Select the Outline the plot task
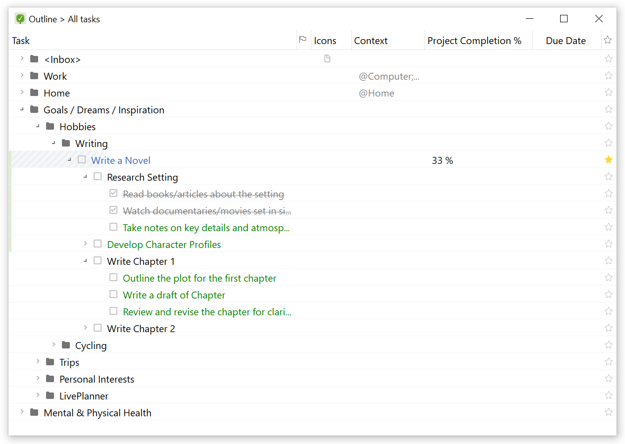Viewport: 625px width, 444px height. [x=199, y=278]
